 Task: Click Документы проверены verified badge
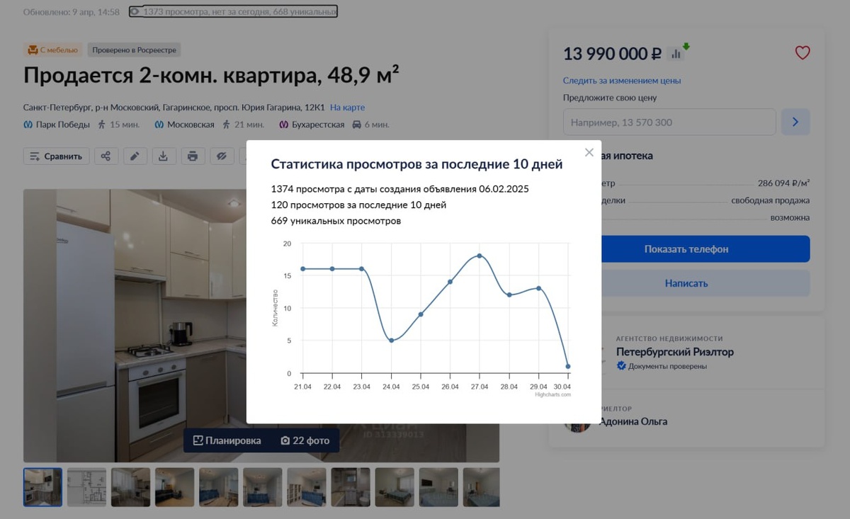pyautogui.click(x=662, y=366)
